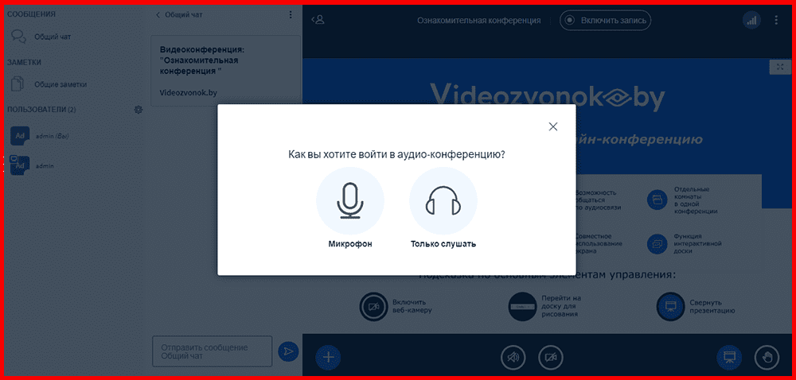Image resolution: width=796 pixels, height=380 pixels.
Task: Toggle the muted audio speaker button
Action: point(513,358)
